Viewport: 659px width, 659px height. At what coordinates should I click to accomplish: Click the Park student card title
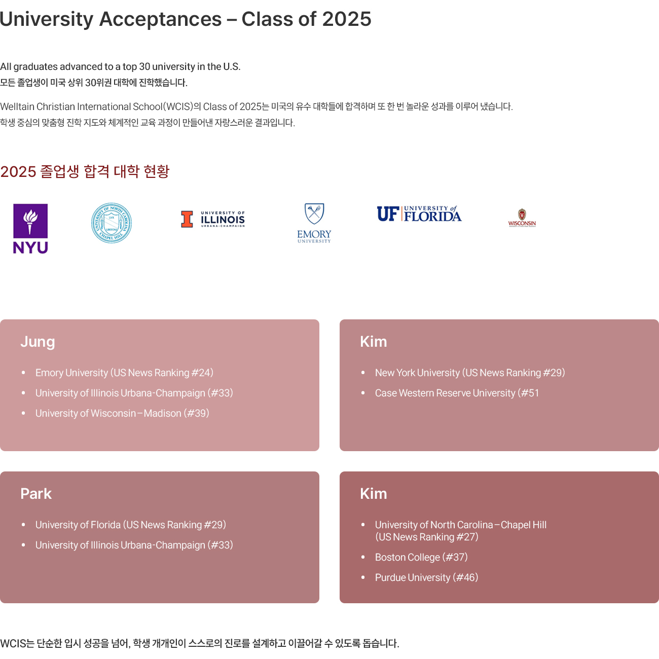pos(36,494)
